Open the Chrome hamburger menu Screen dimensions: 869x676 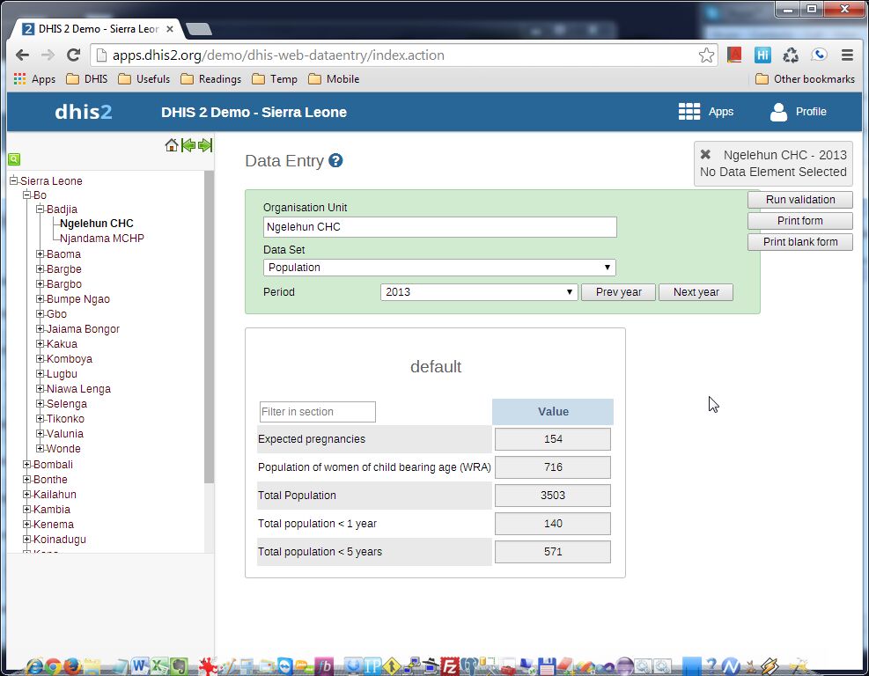[847, 55]
